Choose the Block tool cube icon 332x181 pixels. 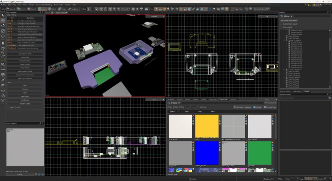(x=3, y=49)
